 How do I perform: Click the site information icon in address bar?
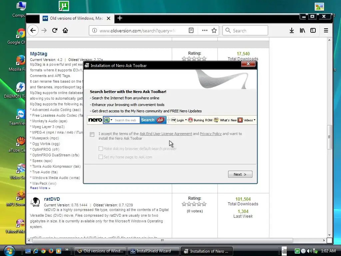tap(94, 30)
